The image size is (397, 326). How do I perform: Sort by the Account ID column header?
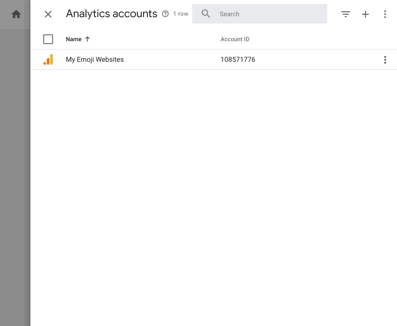point(235,39)
